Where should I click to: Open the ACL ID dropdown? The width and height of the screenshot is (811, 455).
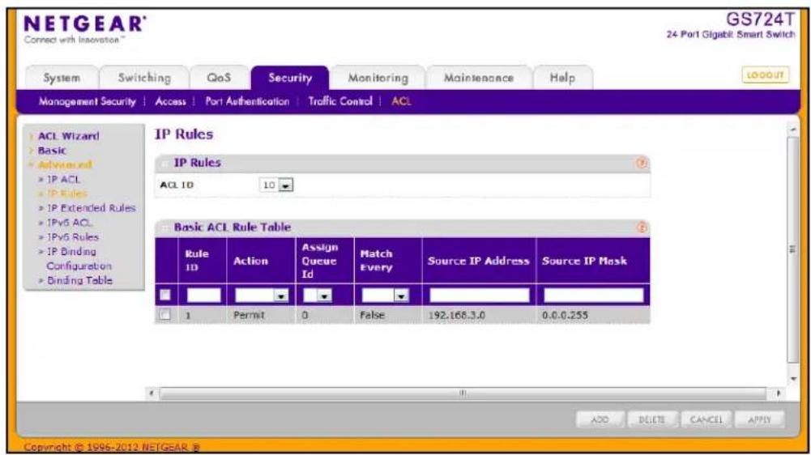coord(276,185)
